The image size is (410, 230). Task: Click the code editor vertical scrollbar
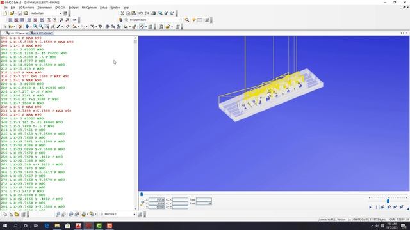(135, 123)
